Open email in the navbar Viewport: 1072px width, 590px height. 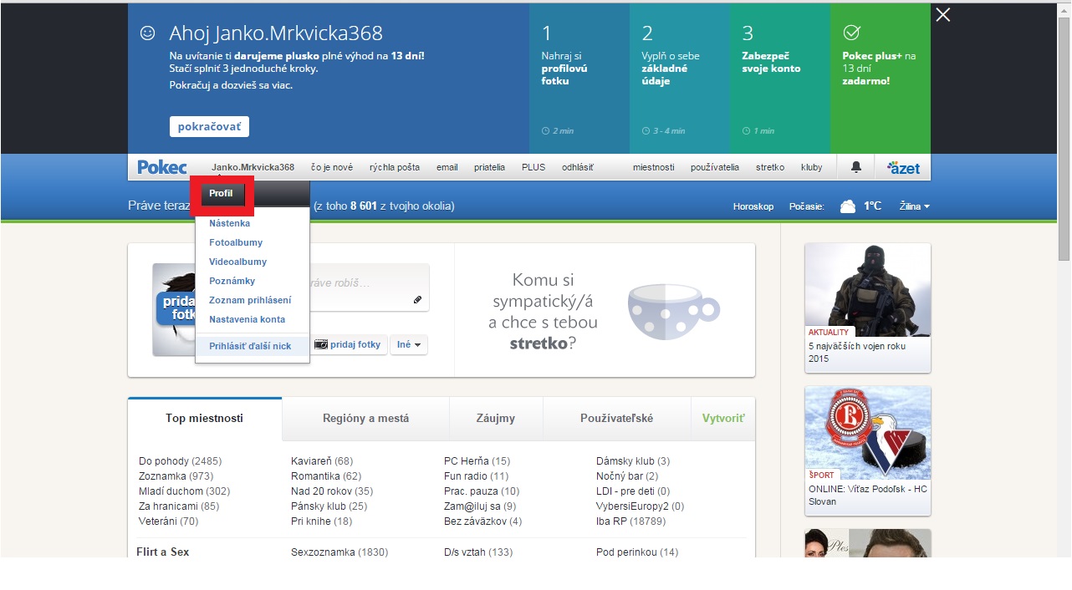[447, 167]
